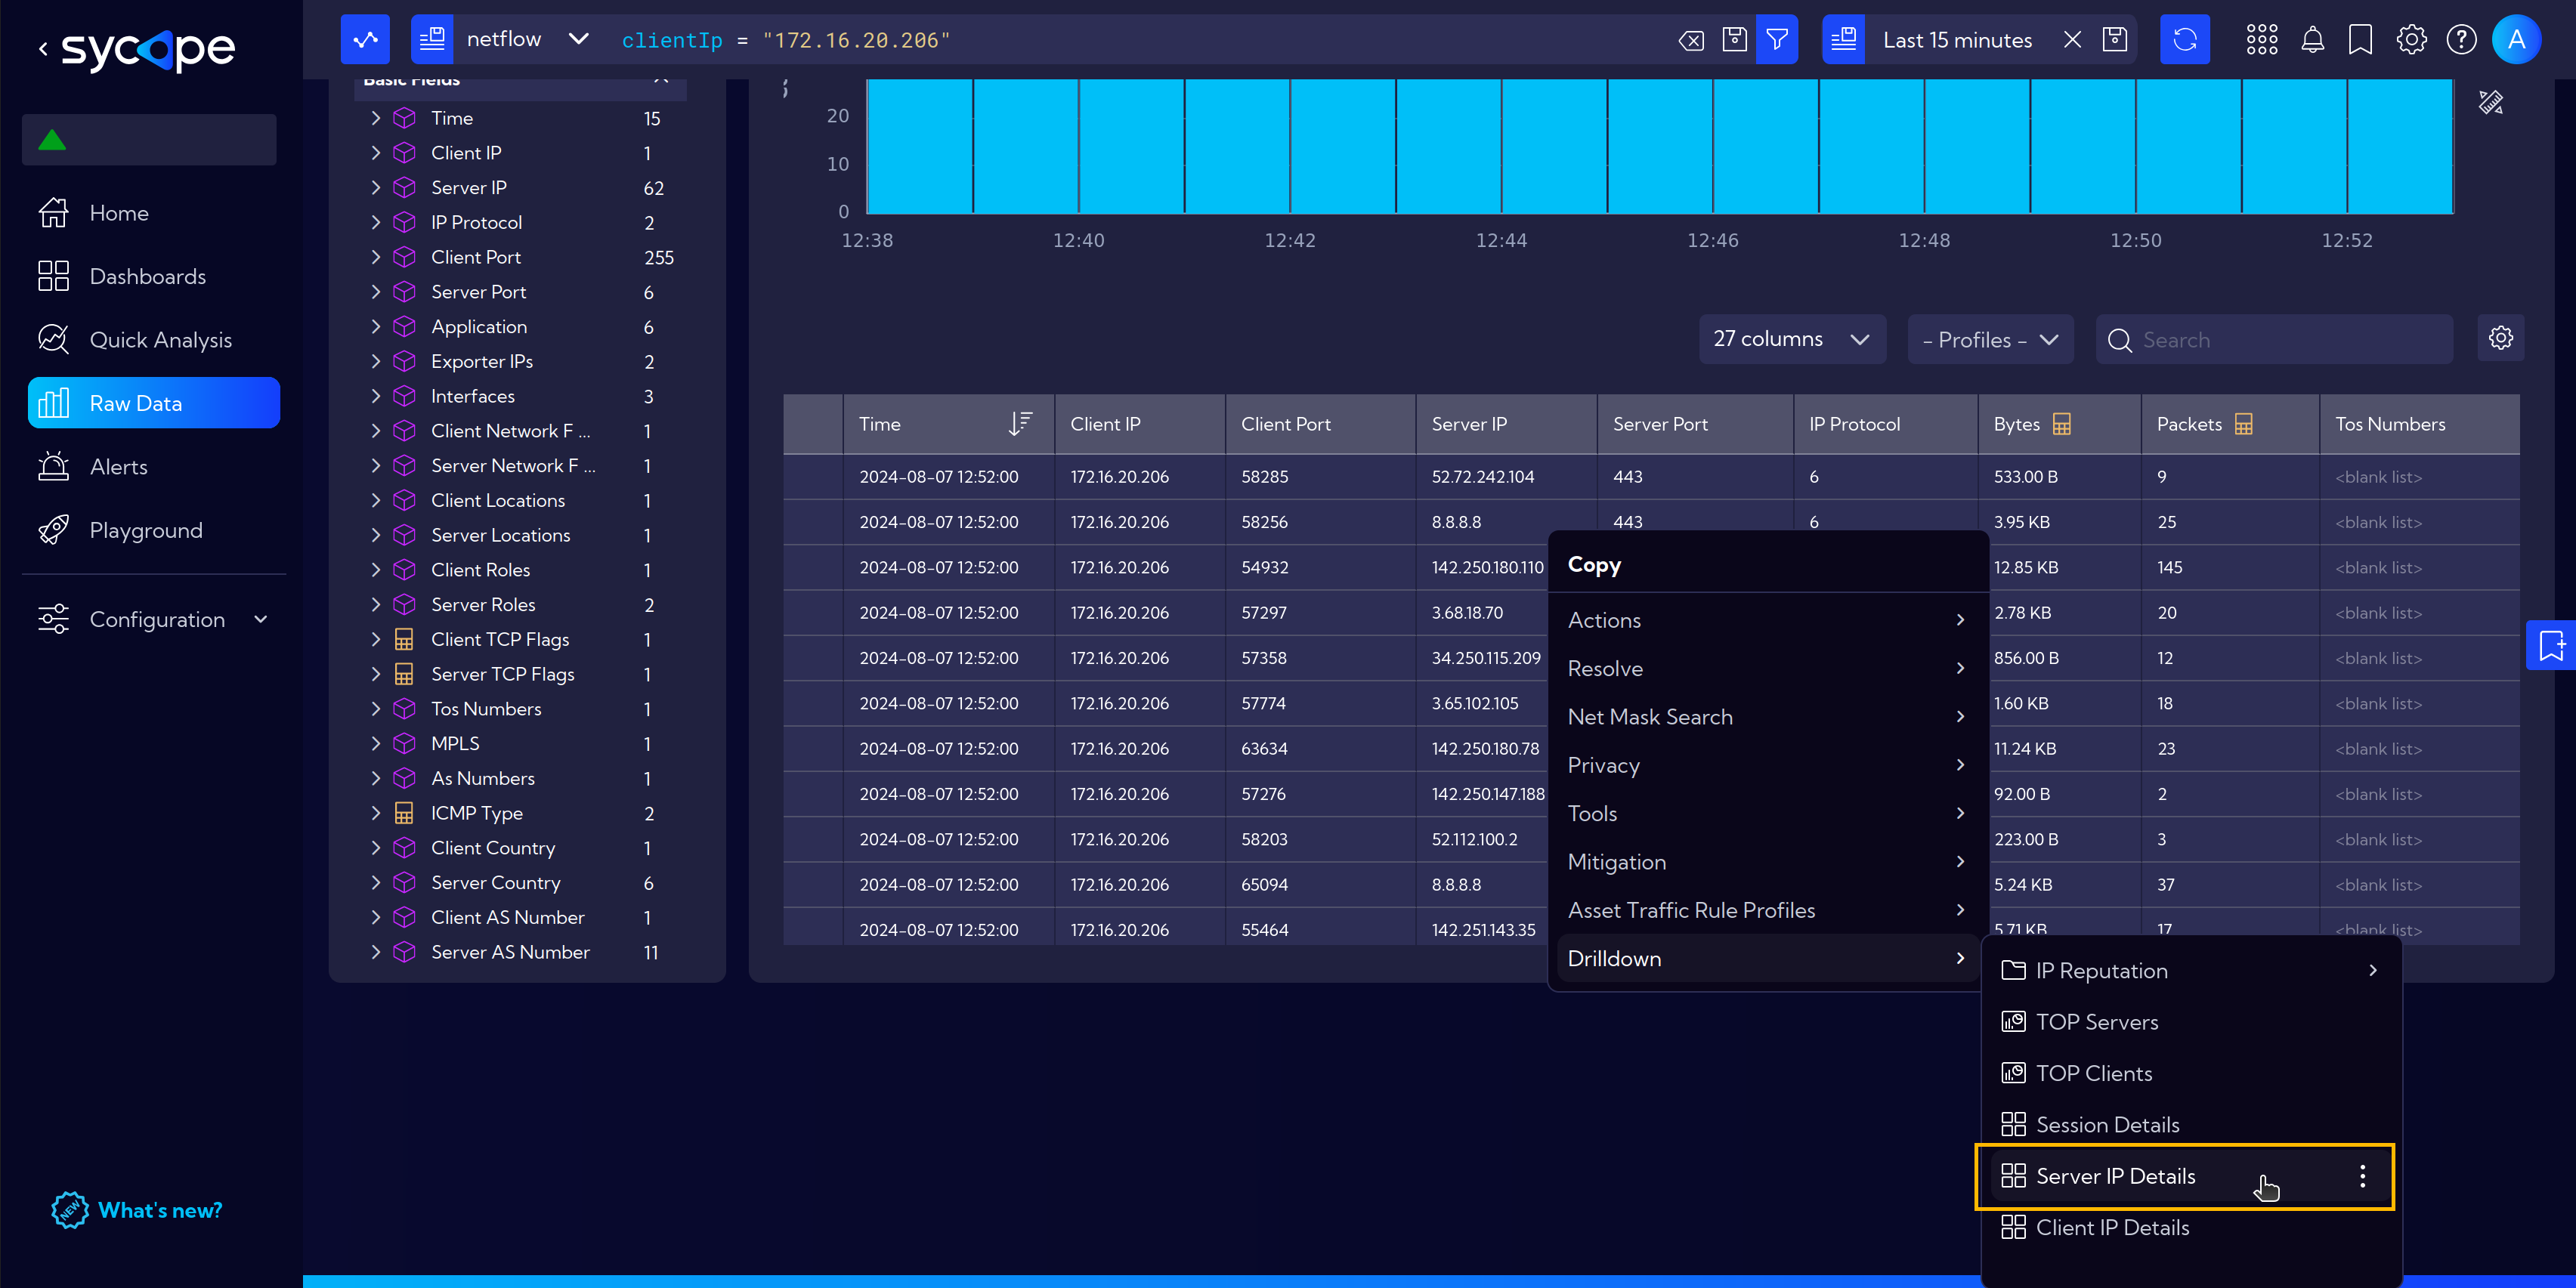Expand the Application field
The height and width of the screenshot is (1288, 2576).
click(375, 326)
